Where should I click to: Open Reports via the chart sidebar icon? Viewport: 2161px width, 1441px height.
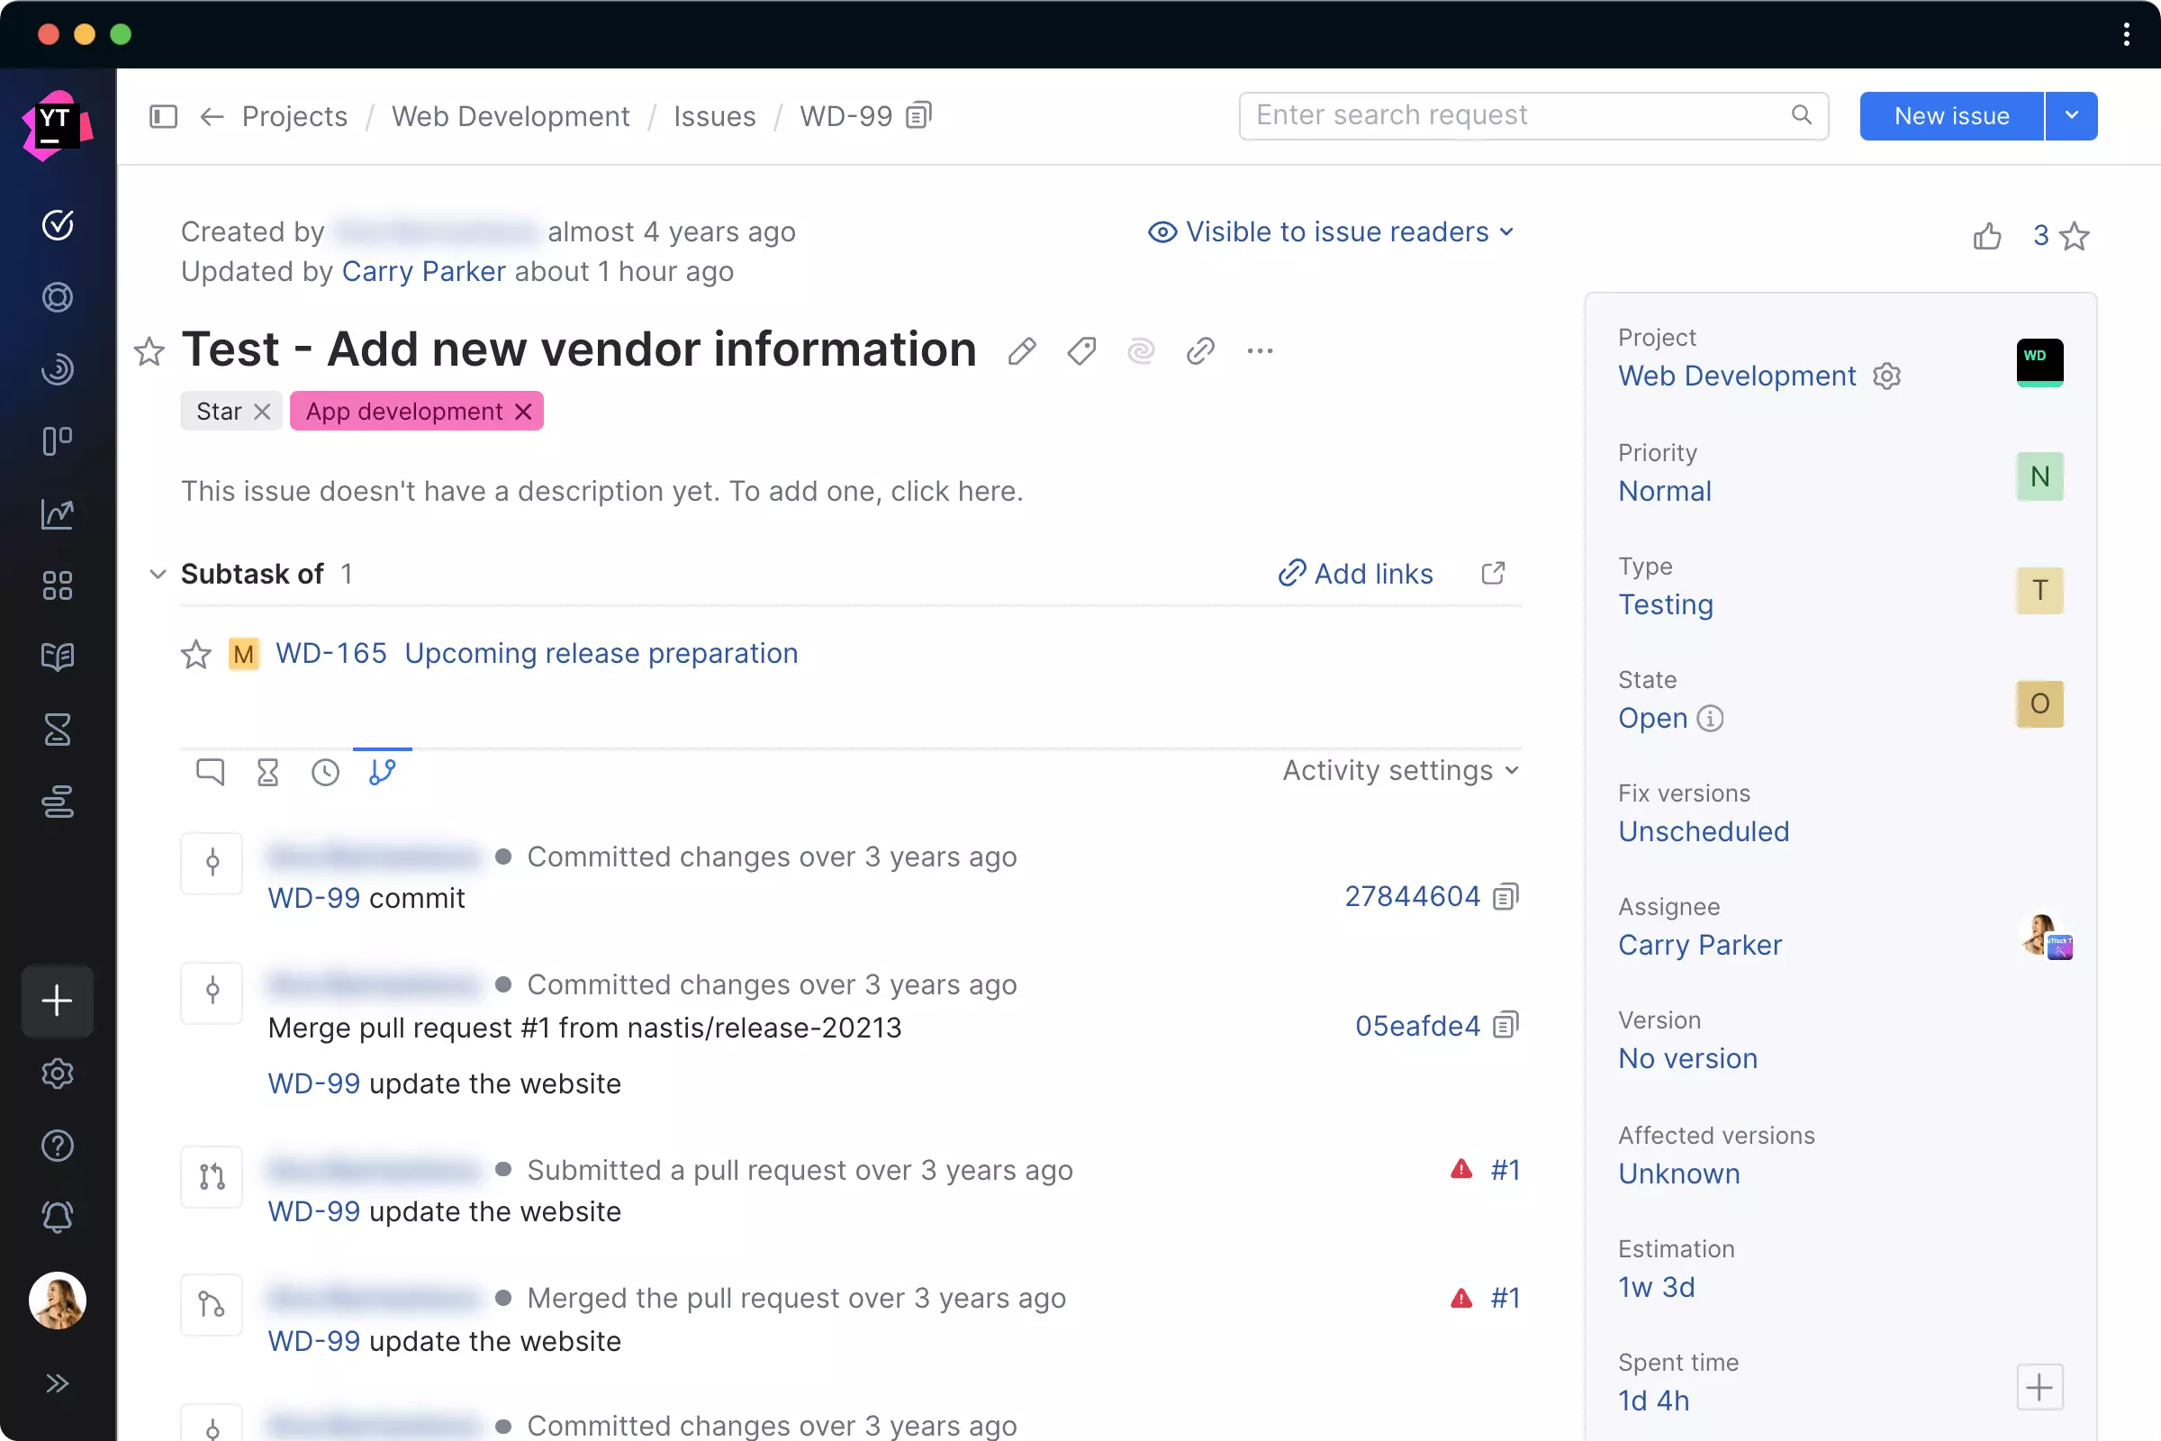click(57, 513)
